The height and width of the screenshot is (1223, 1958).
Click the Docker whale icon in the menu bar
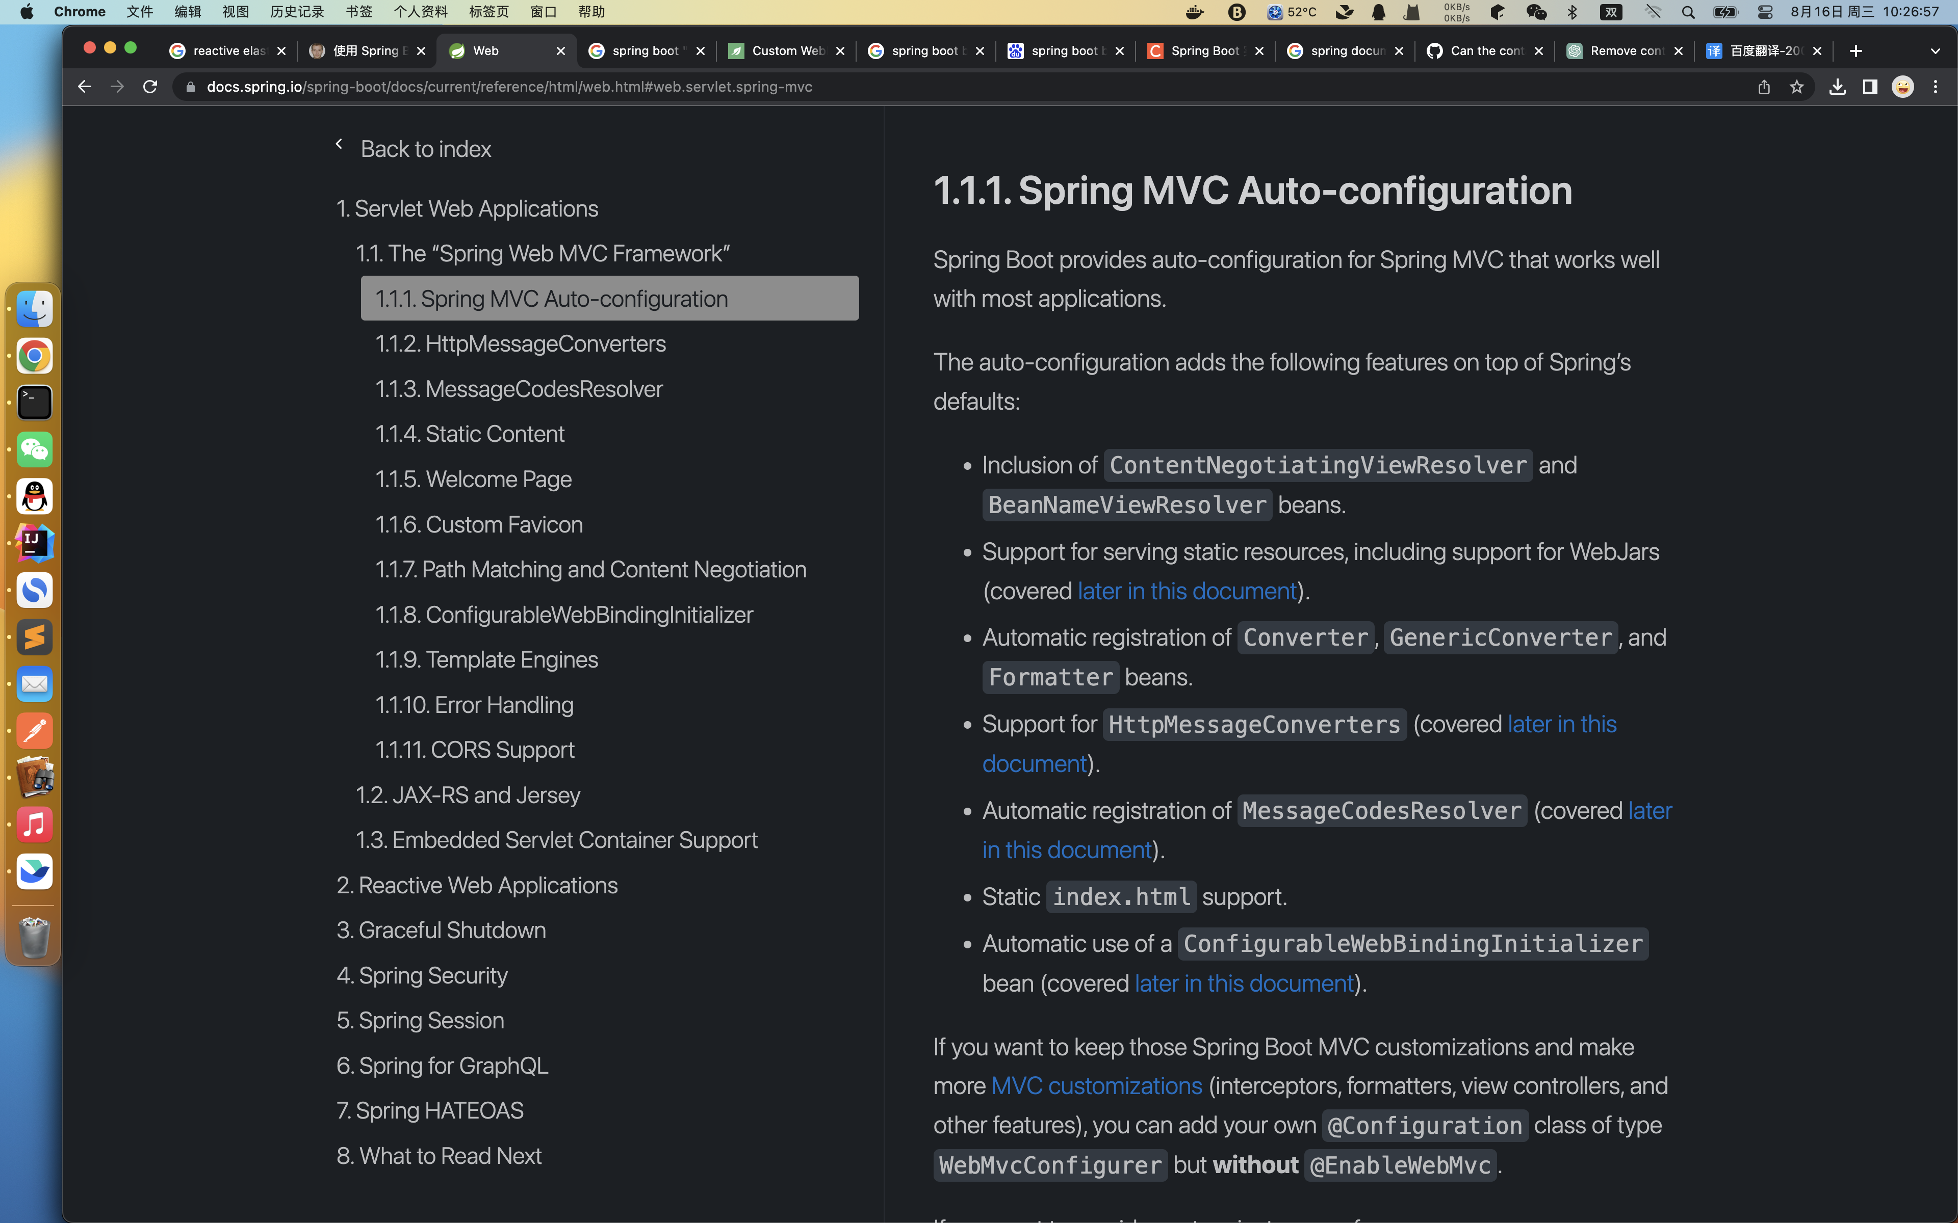1195,11
